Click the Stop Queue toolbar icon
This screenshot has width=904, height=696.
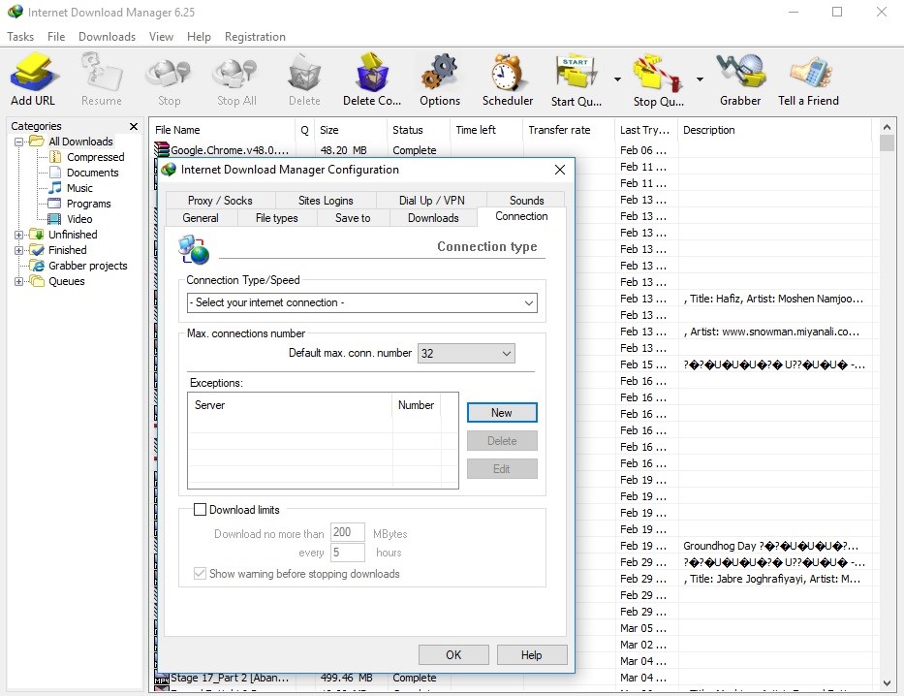click(657, 74)
